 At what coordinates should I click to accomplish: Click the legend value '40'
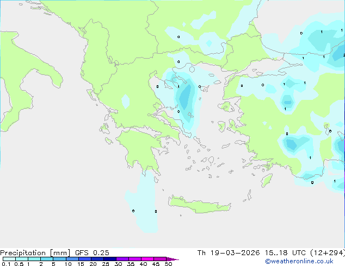(143, 264)
